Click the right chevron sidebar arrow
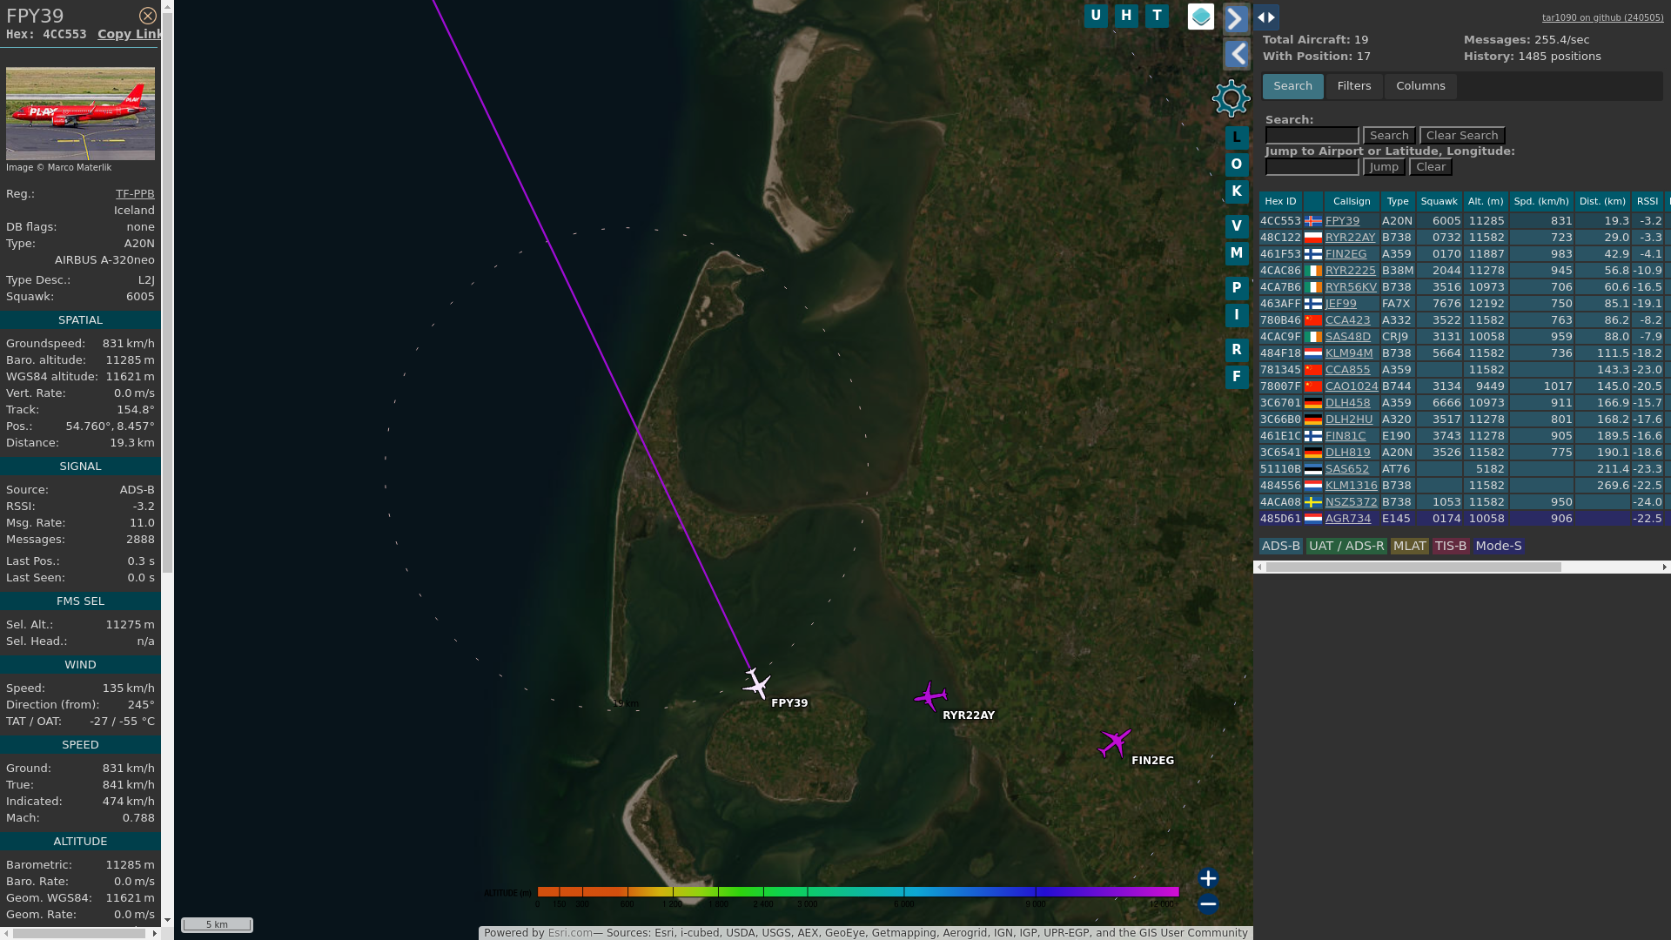The height and width of the screenshot is (940, 1671). (x=1236, y=18)
